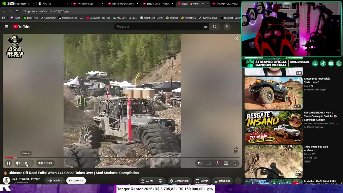The height and width of the screenshot is (193, 343).
Task: Click the title I Attempted Impossible Trails: Level 1
Action: [317, 80]
